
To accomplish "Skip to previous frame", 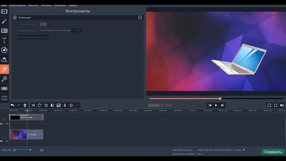I will (210, 106).
